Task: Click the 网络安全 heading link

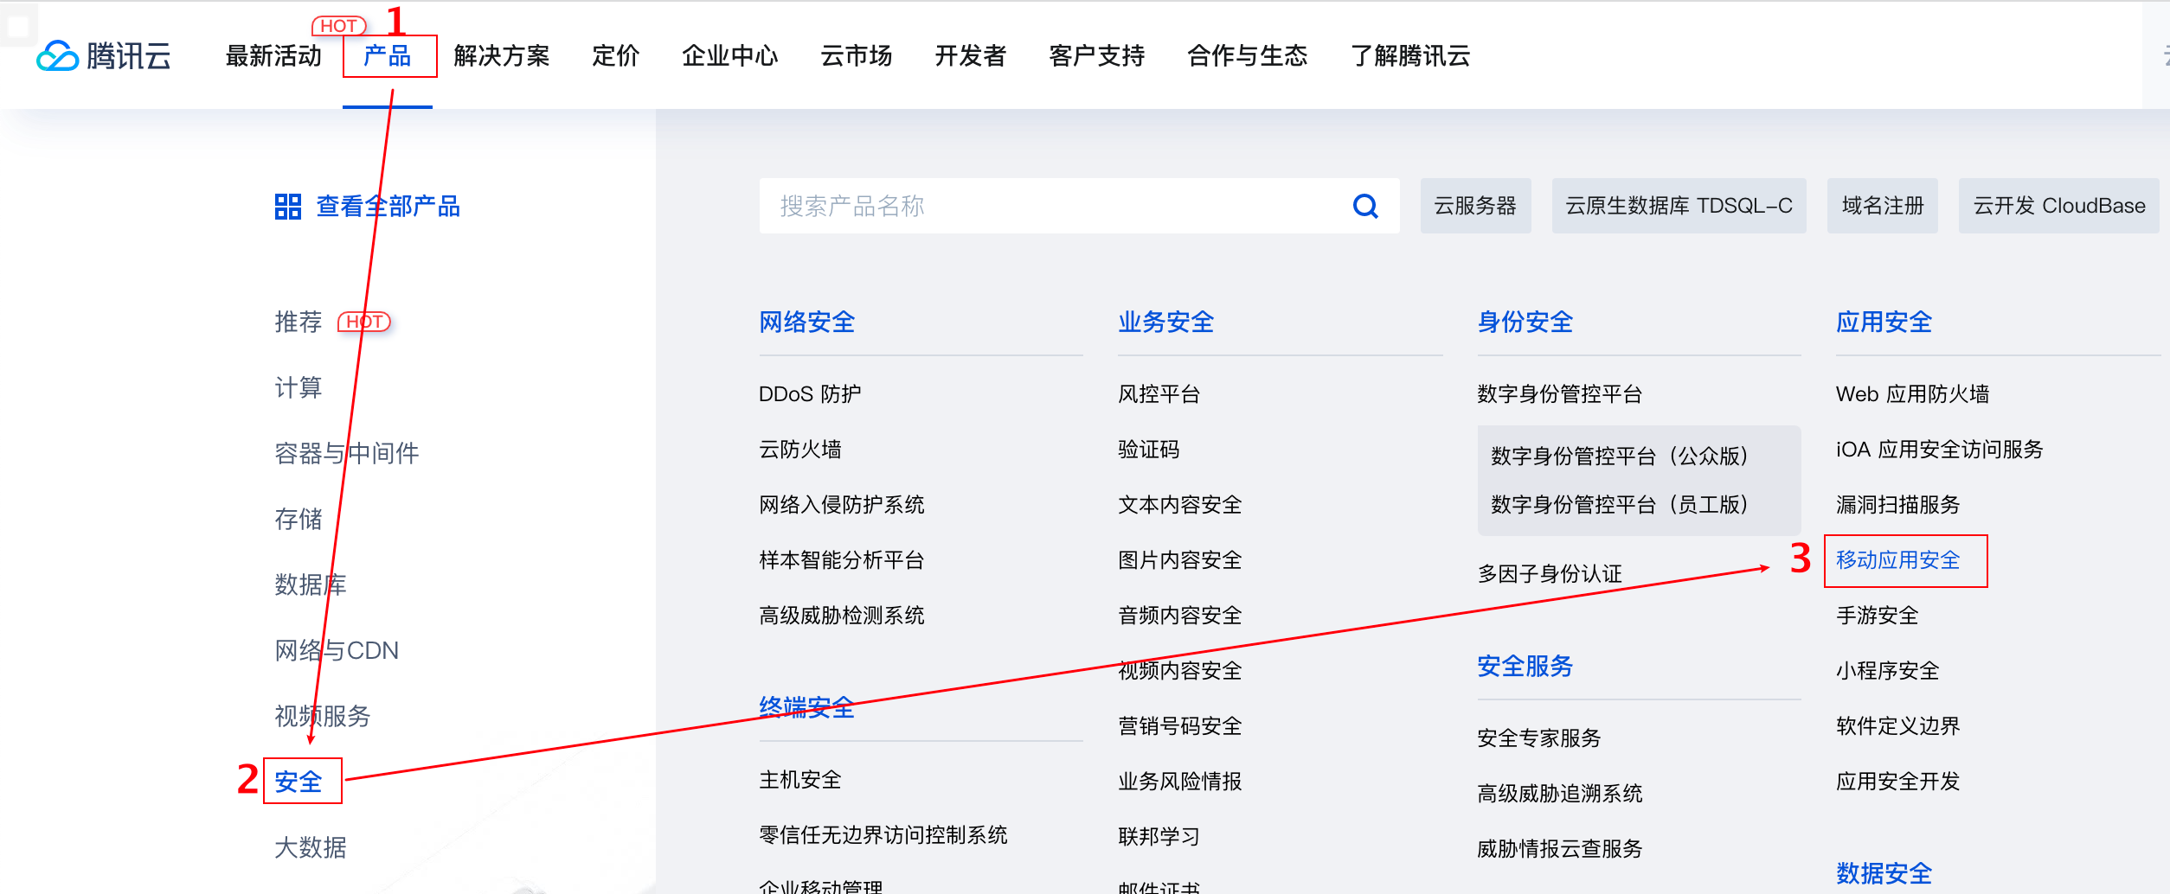Action: (807, 322)
